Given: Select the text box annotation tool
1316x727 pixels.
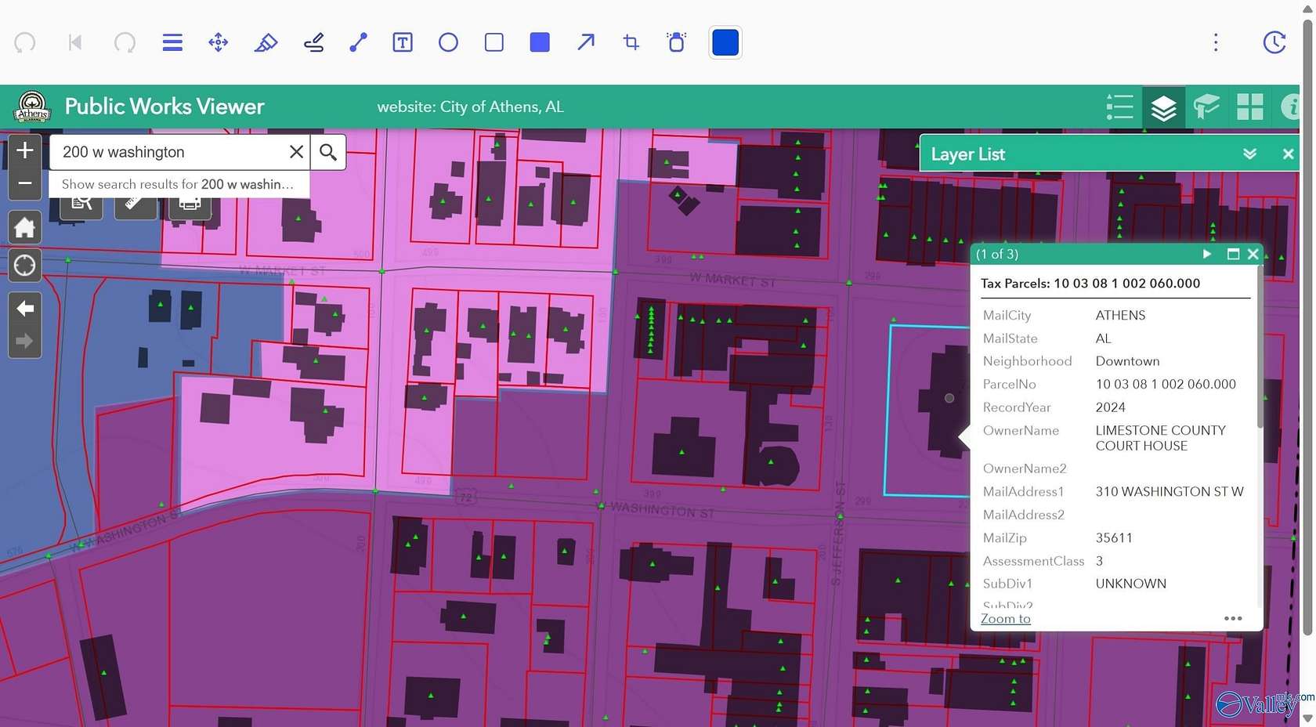Looking at the screenshot, I should coord(402,42).
